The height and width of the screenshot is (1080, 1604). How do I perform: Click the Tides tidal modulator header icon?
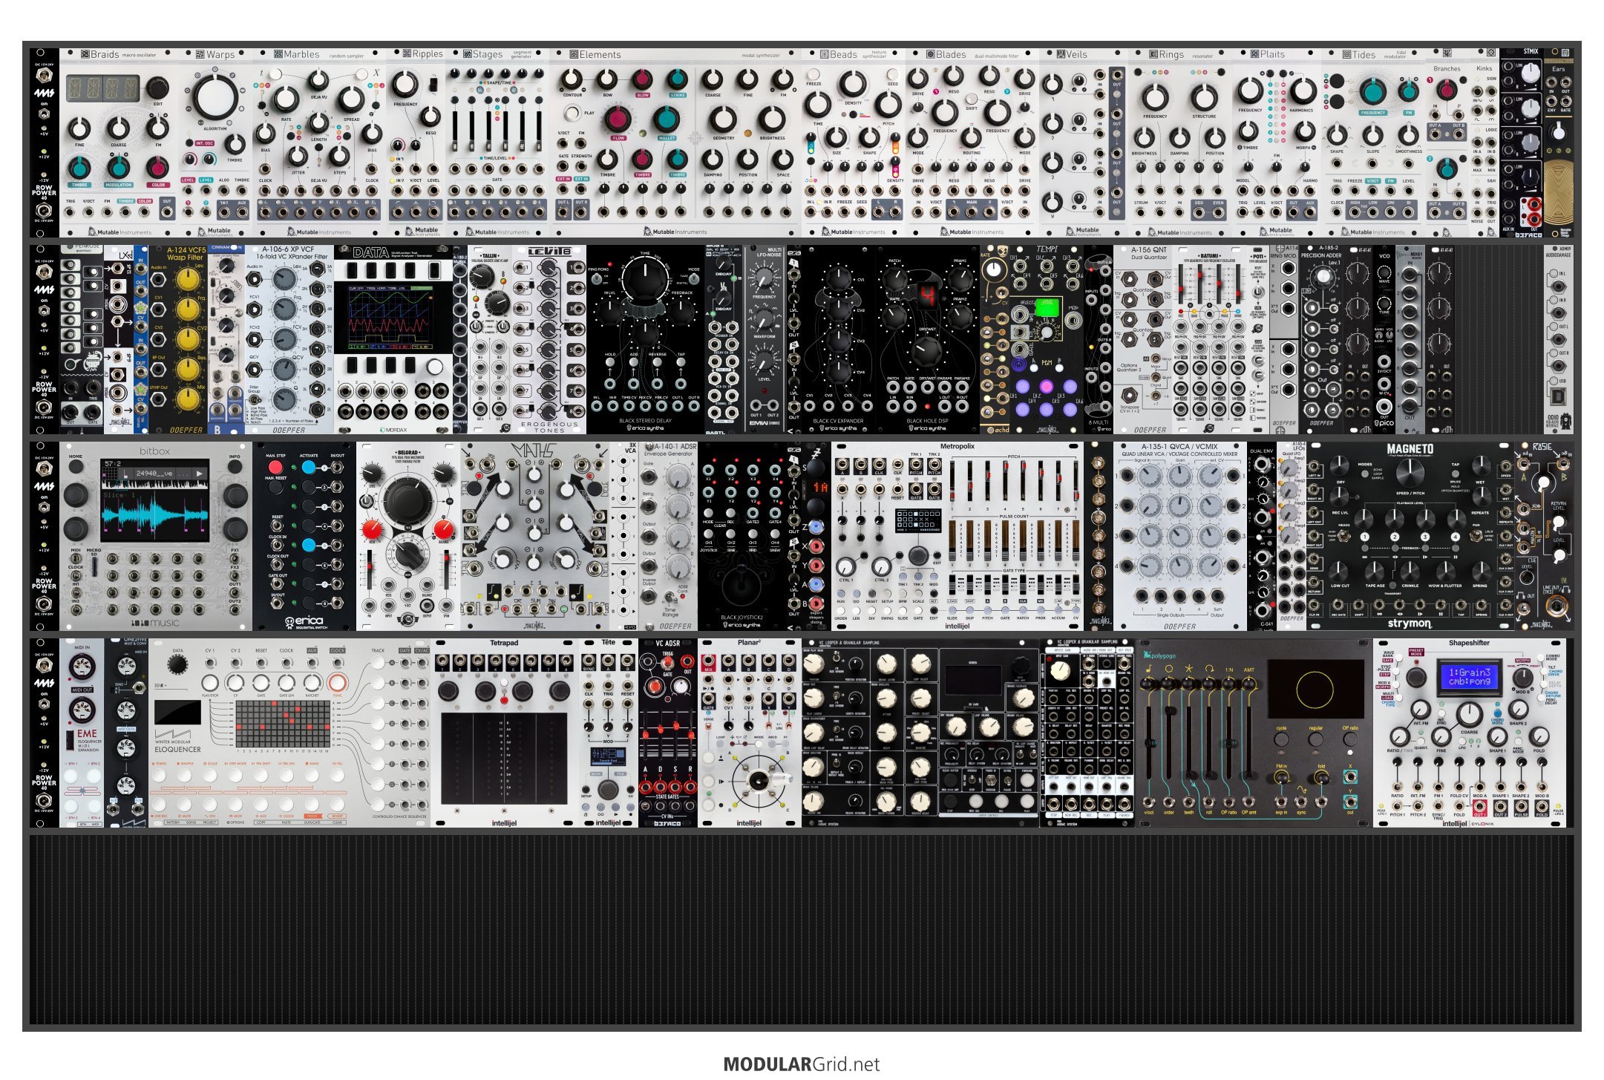click(x=1346, y=54)
